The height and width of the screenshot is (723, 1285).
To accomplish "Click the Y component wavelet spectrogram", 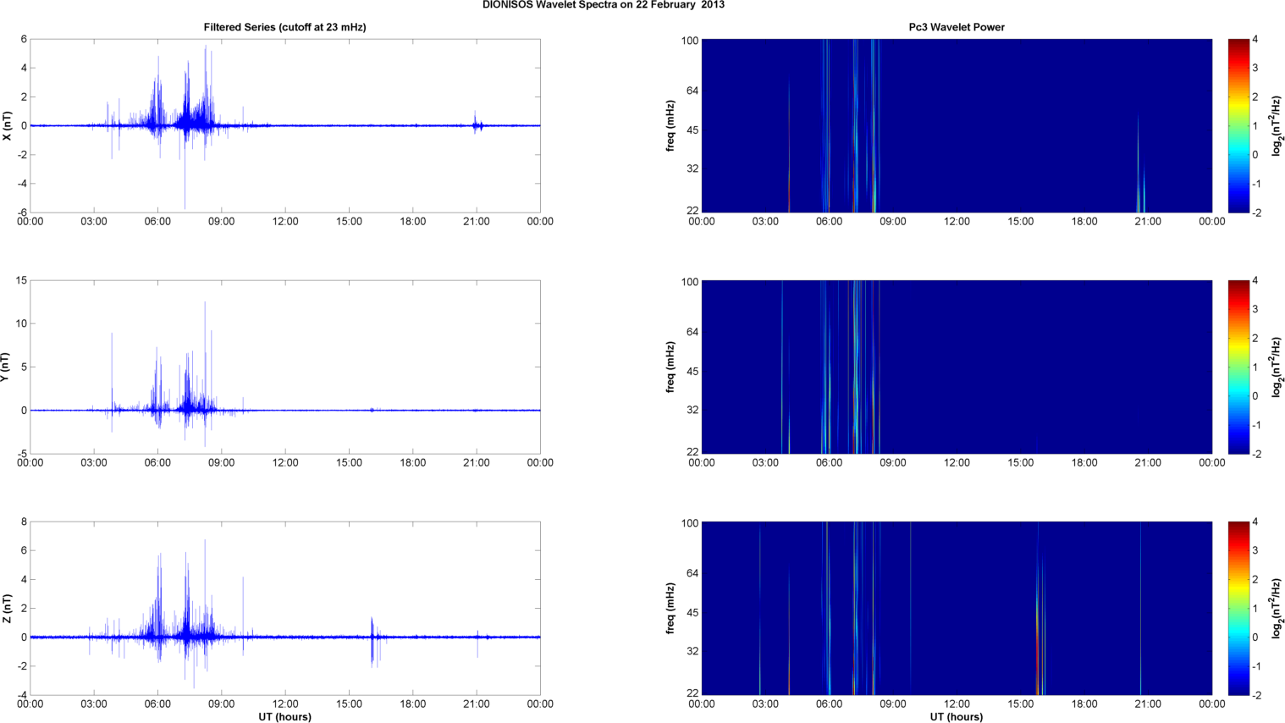I will pyautogui.click(x=957, y=367).
